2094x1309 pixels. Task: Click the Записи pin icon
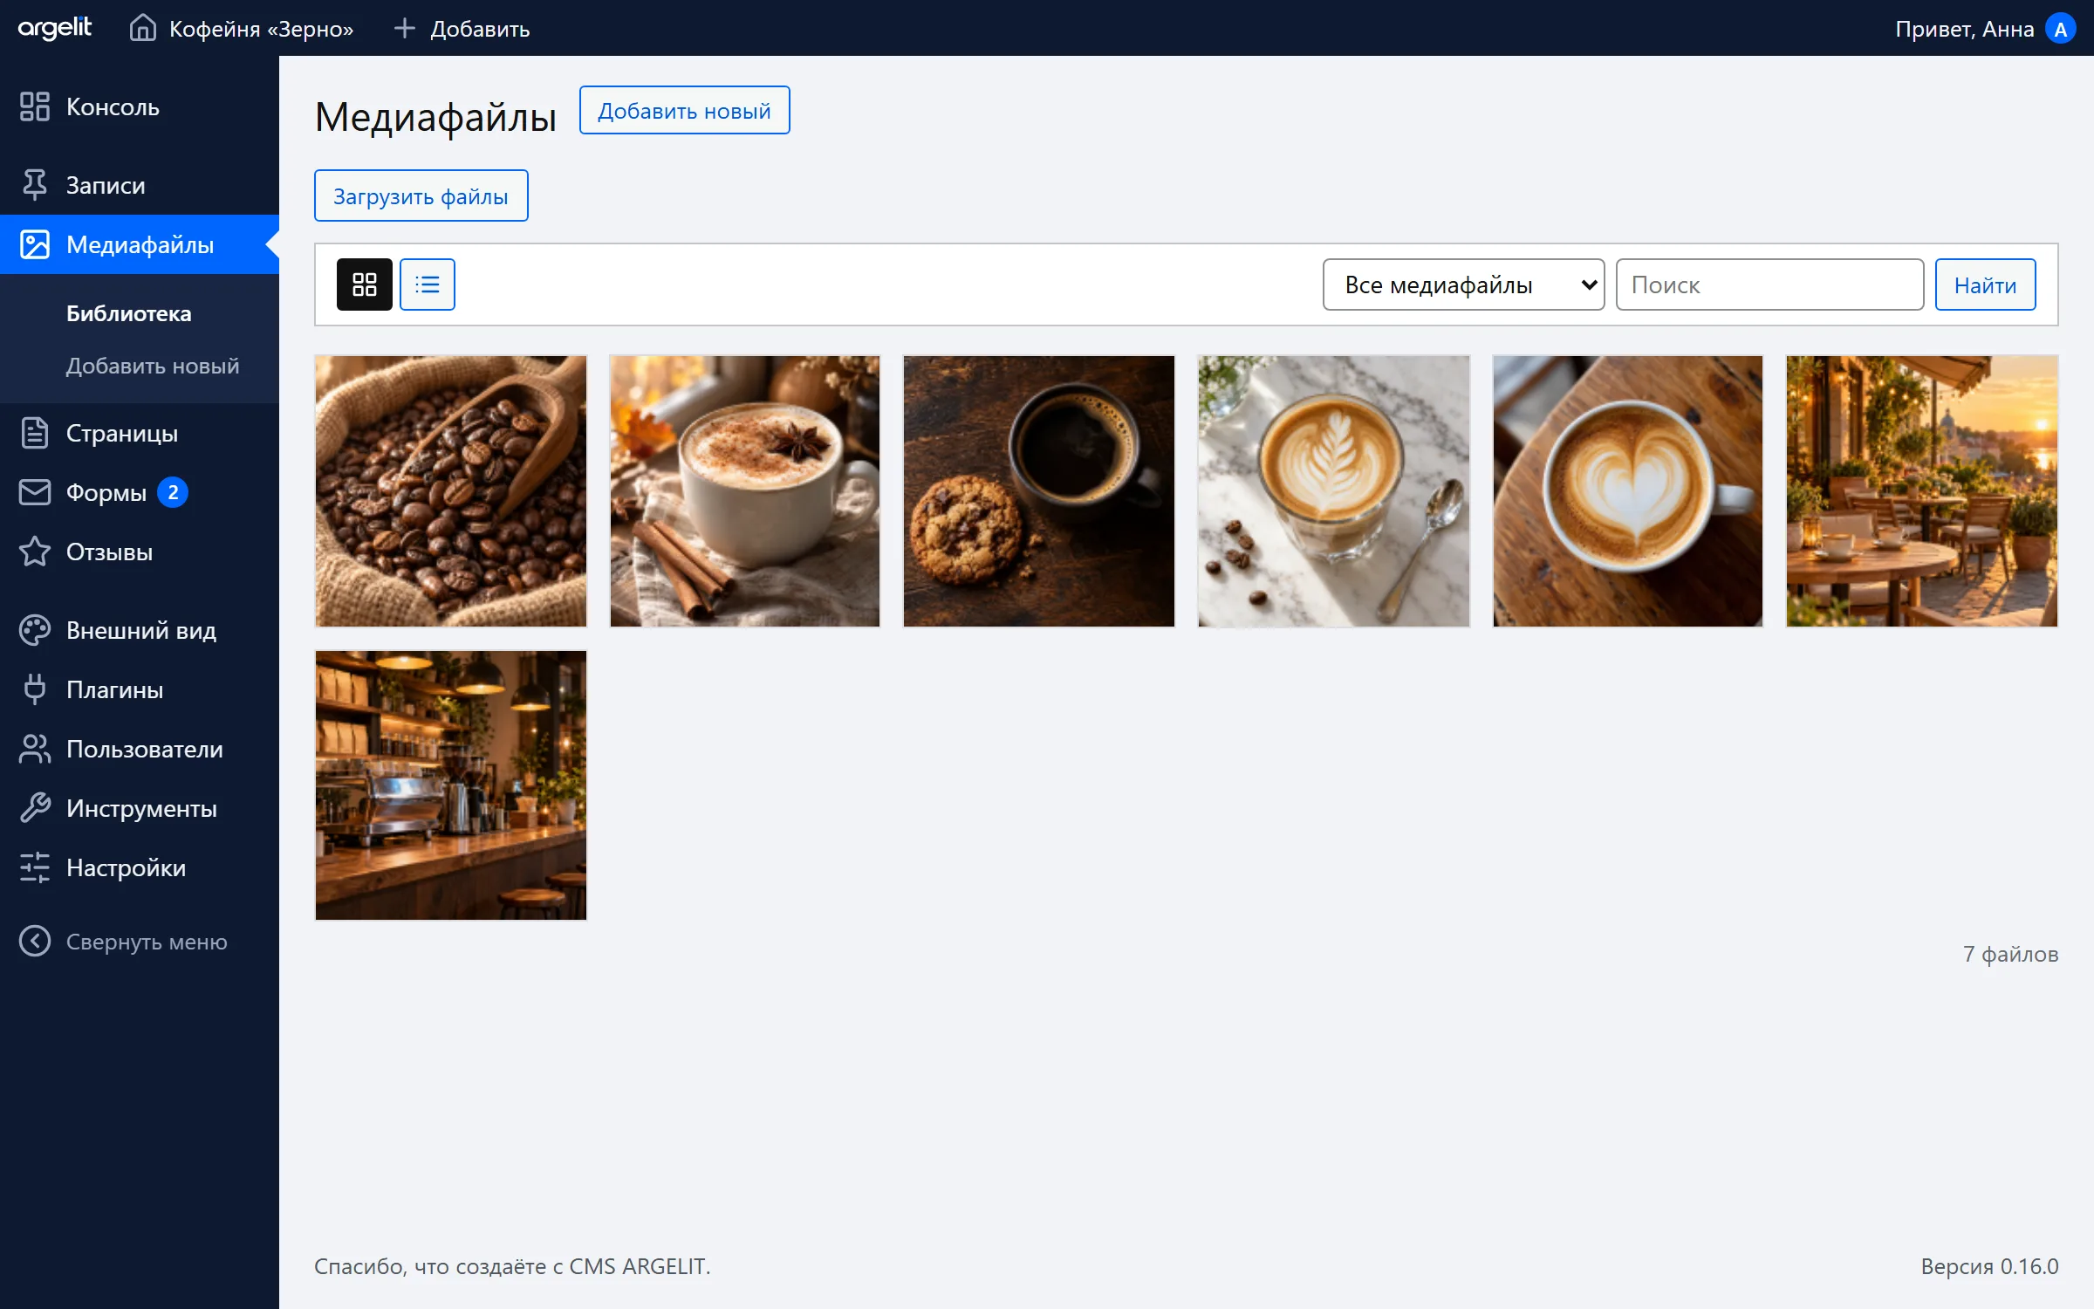pos(35,185)
